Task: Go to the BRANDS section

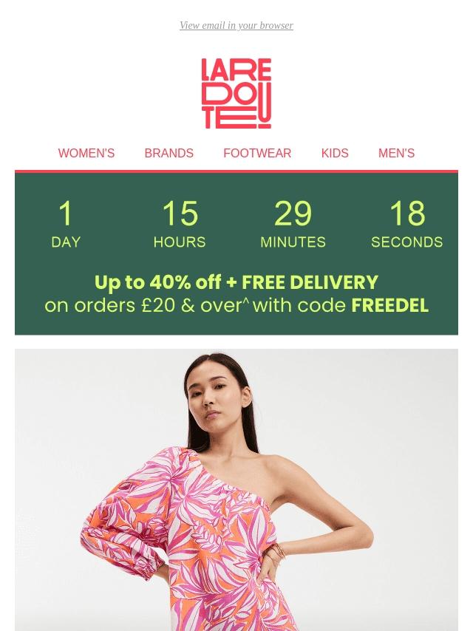Action: tap(169, 153)
